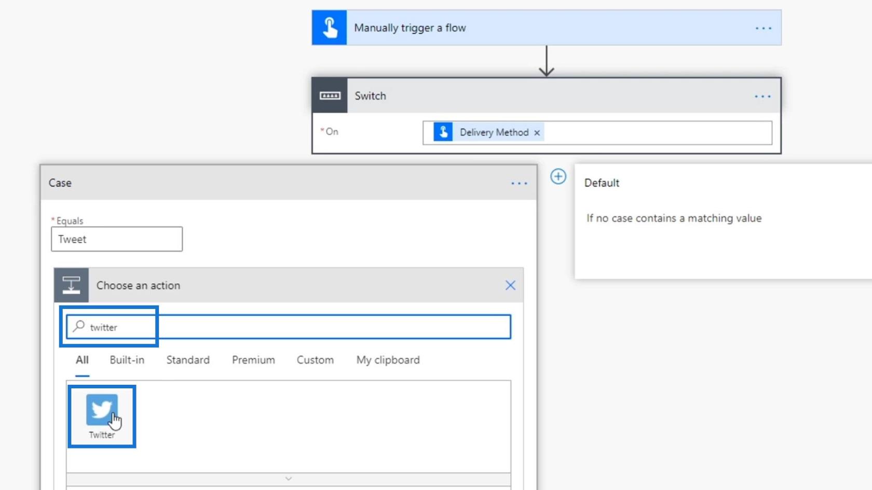Switch to the Custom tab

(x=315, y=360)
